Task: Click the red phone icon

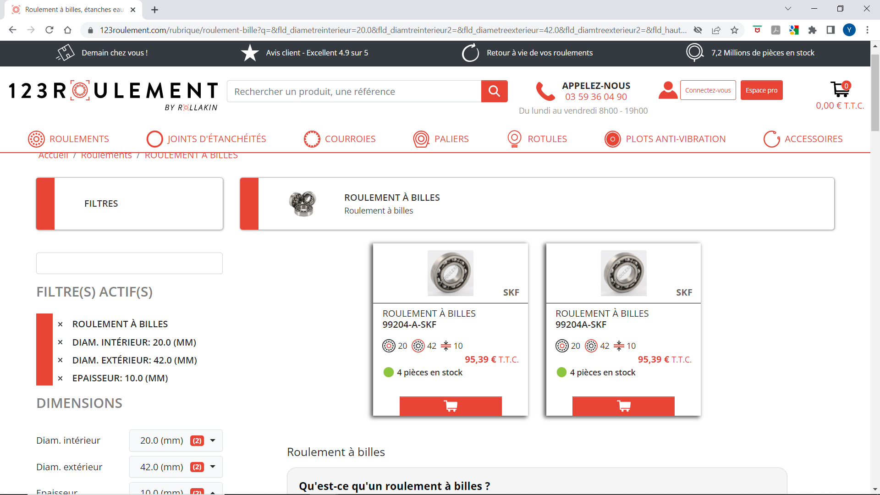Action: (545, 91)
